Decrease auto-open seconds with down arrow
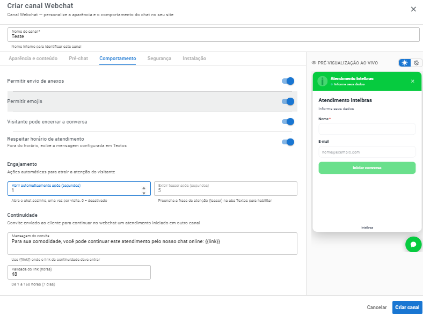 (144, 193)
